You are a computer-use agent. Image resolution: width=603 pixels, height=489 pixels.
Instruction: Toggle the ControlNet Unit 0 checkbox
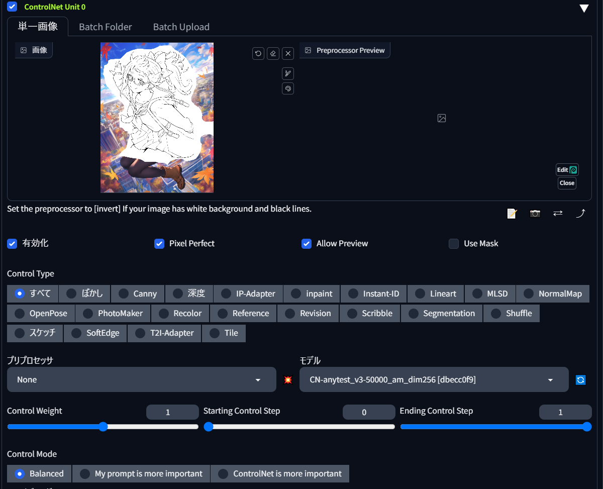(x=12, y=7)
